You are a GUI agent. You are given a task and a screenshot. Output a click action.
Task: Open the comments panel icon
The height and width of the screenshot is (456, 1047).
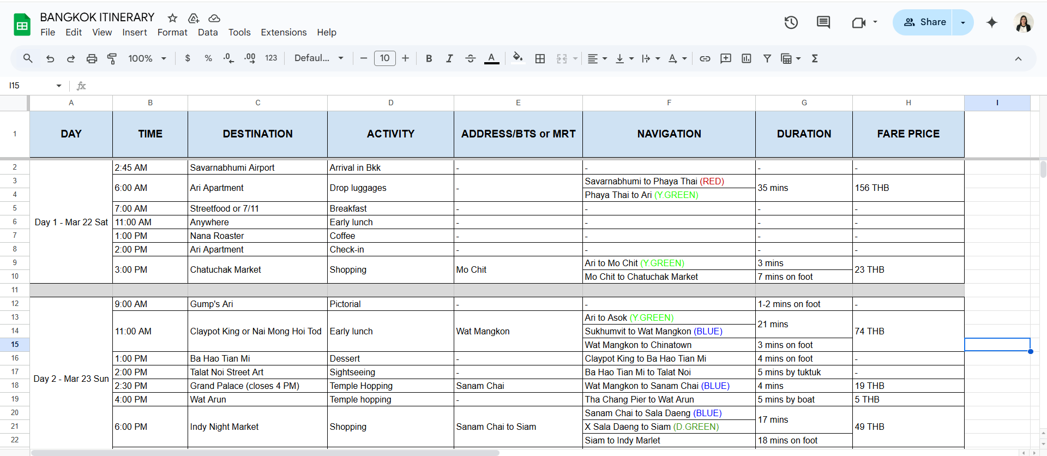point(823,22)
